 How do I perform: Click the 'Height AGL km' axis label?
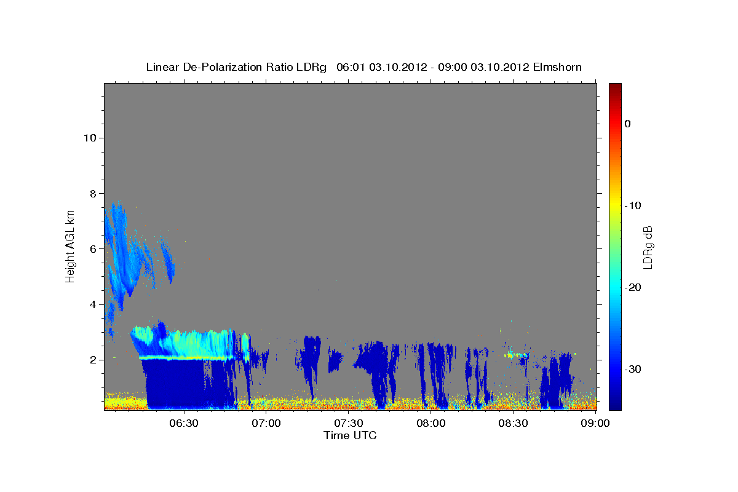pyautogui.click(x=71, y=246)
